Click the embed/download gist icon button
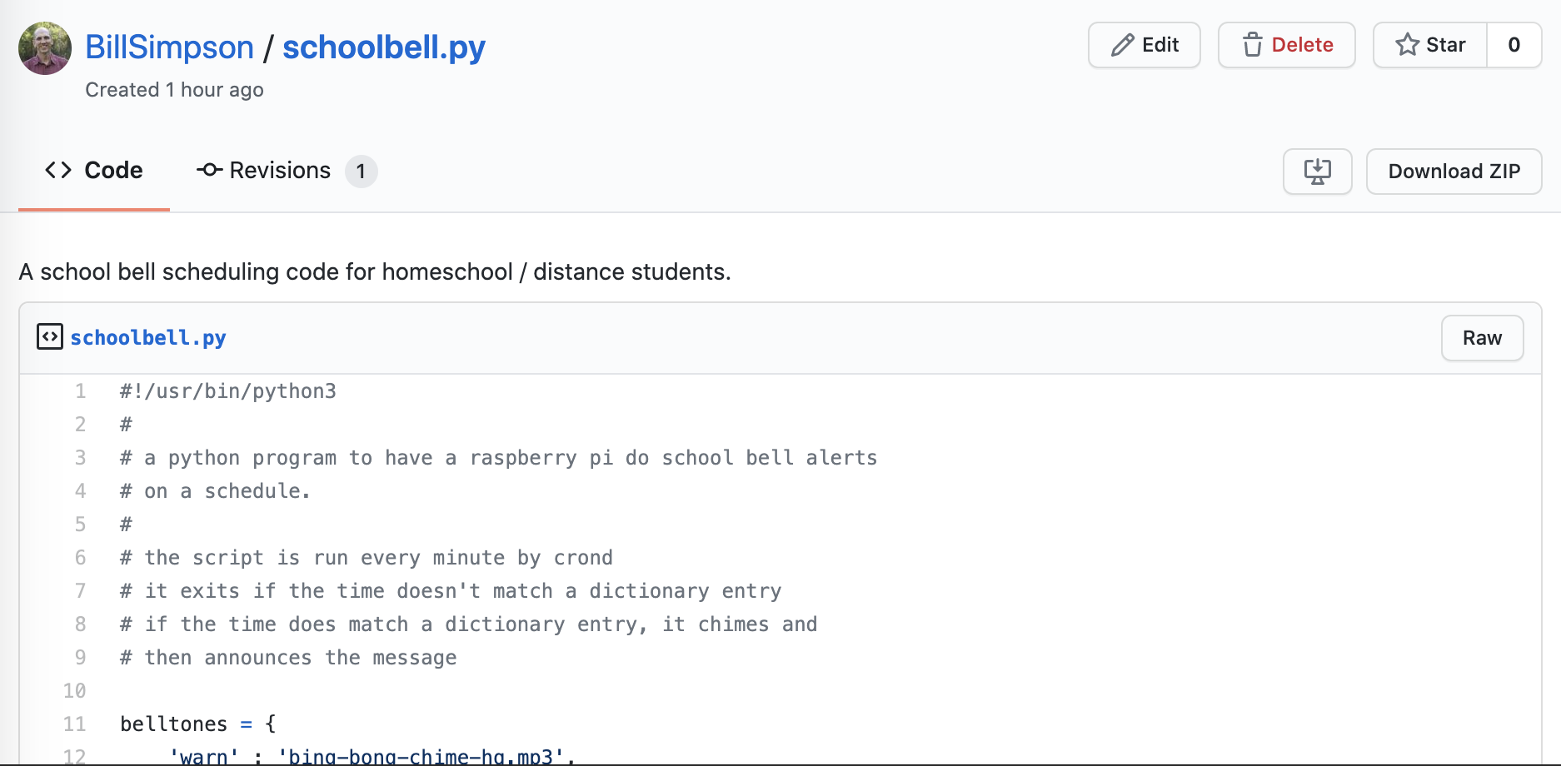The image size is (1561, 766). tap(1317, 171)
